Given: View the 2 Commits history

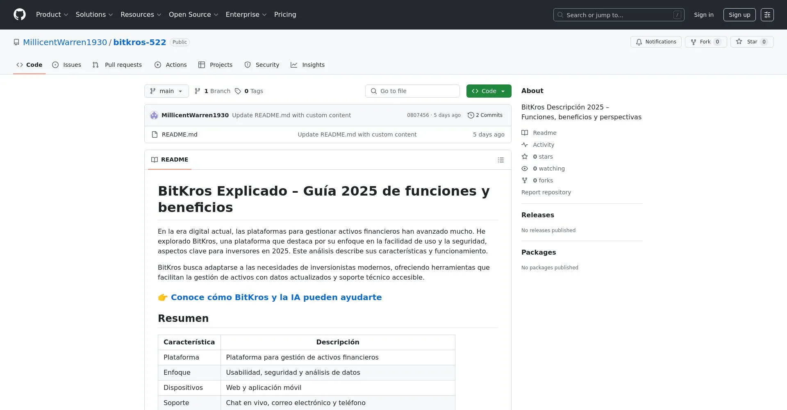Looking at the screenshot, I should tap(485, 115).
